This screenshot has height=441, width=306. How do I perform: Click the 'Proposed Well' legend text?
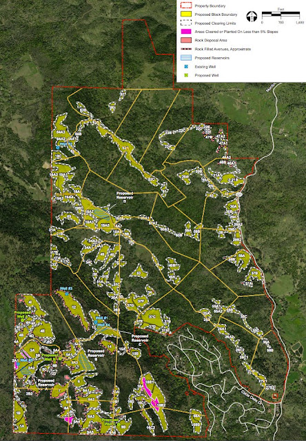(207, 75)
